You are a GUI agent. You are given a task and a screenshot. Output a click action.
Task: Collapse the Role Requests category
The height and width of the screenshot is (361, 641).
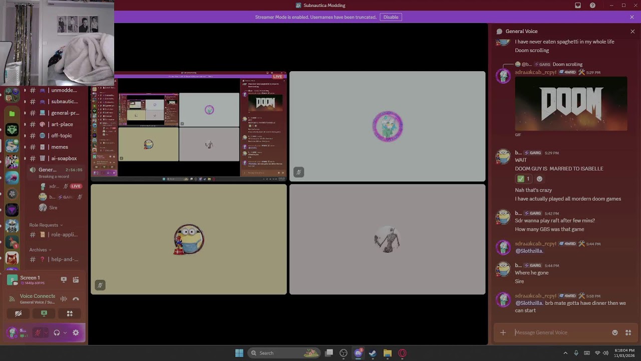point(46,225)
